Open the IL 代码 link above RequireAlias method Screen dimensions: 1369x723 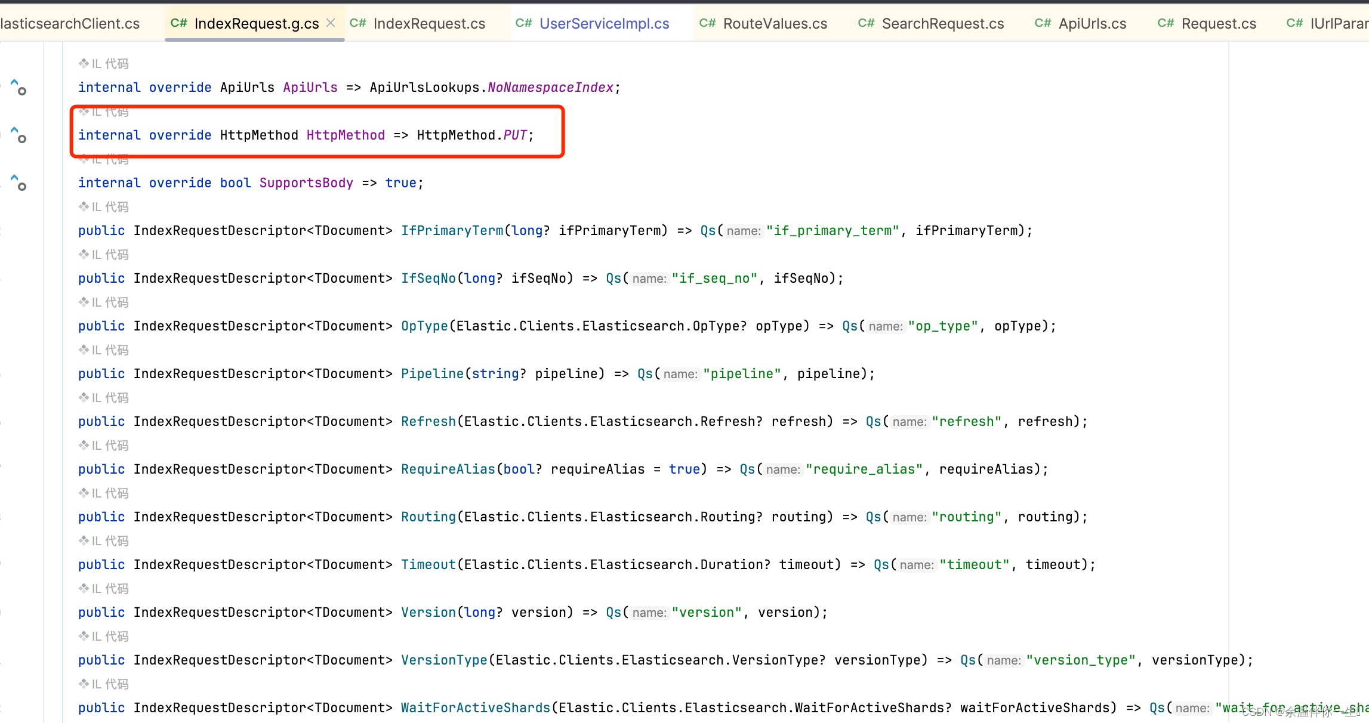point(103,445)
